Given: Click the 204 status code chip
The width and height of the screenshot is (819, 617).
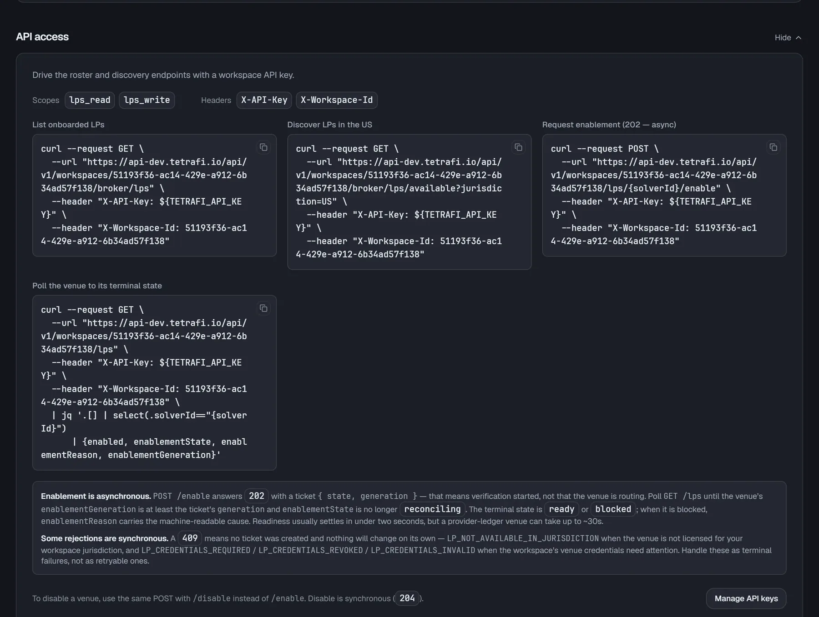Looking at the screenshot, I should point(407,598).
